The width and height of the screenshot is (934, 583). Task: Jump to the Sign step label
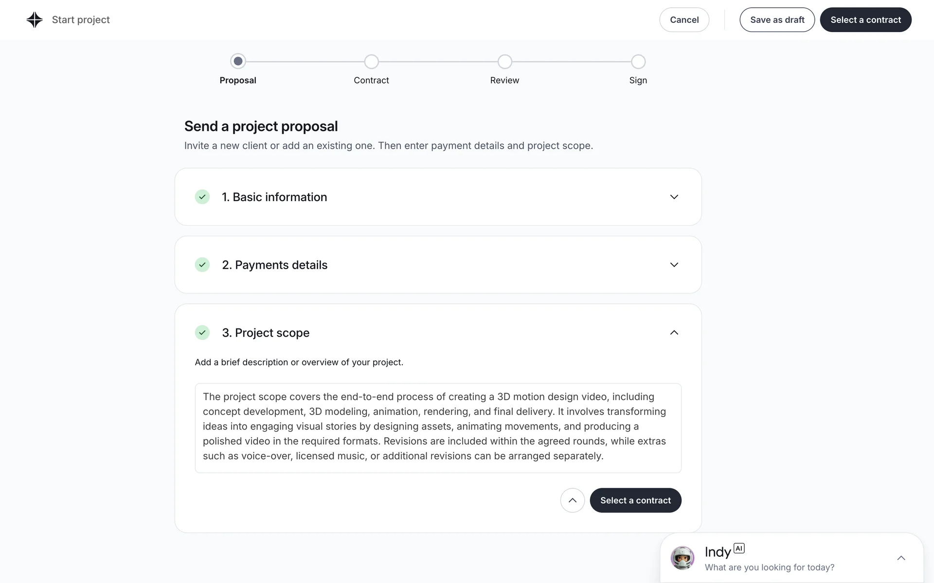638,80
